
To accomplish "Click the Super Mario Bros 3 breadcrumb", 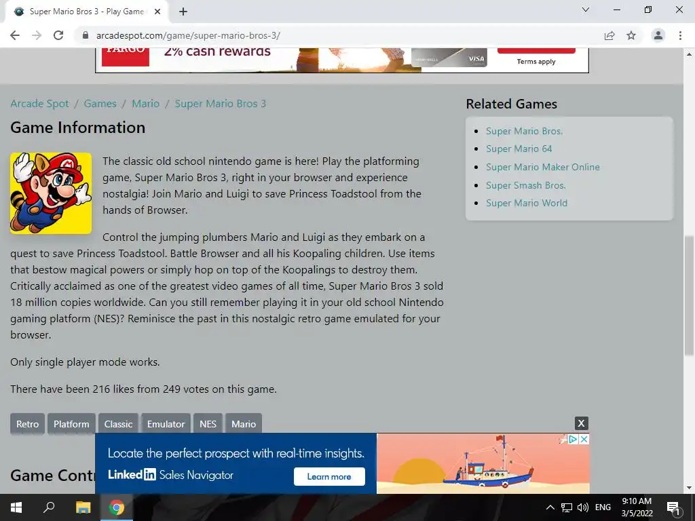I will click(x=221, y=104).
